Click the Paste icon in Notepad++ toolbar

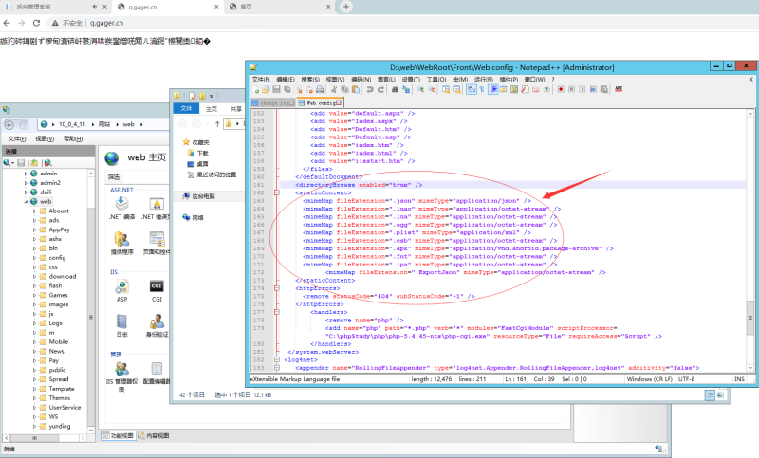(x=356, y=89)
